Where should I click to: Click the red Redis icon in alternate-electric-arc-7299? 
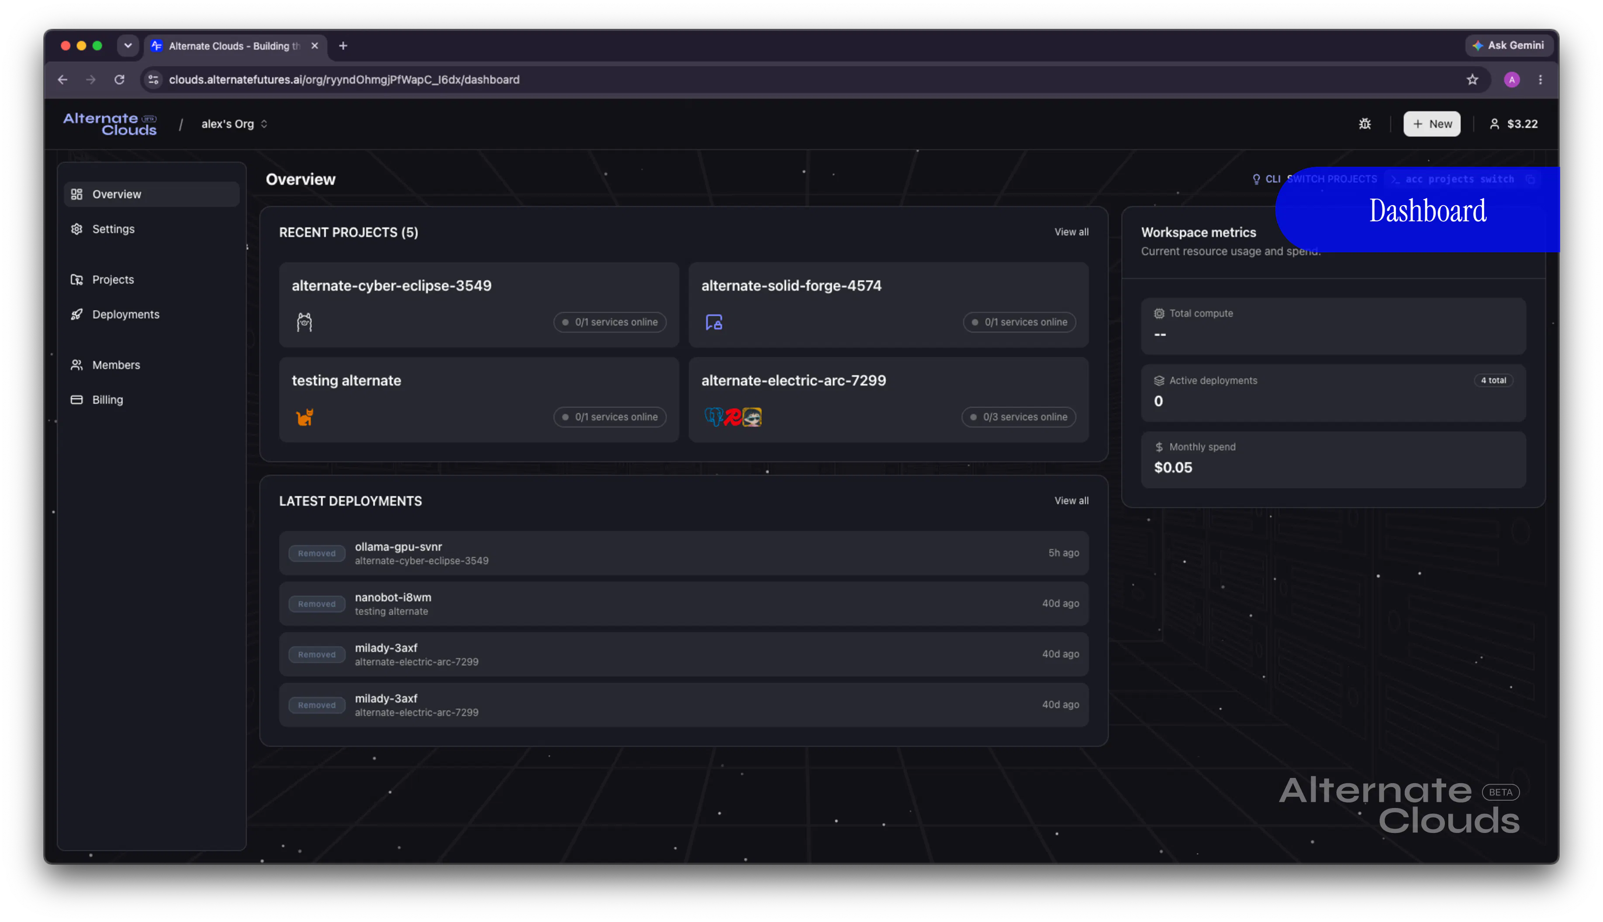(732, 416)
